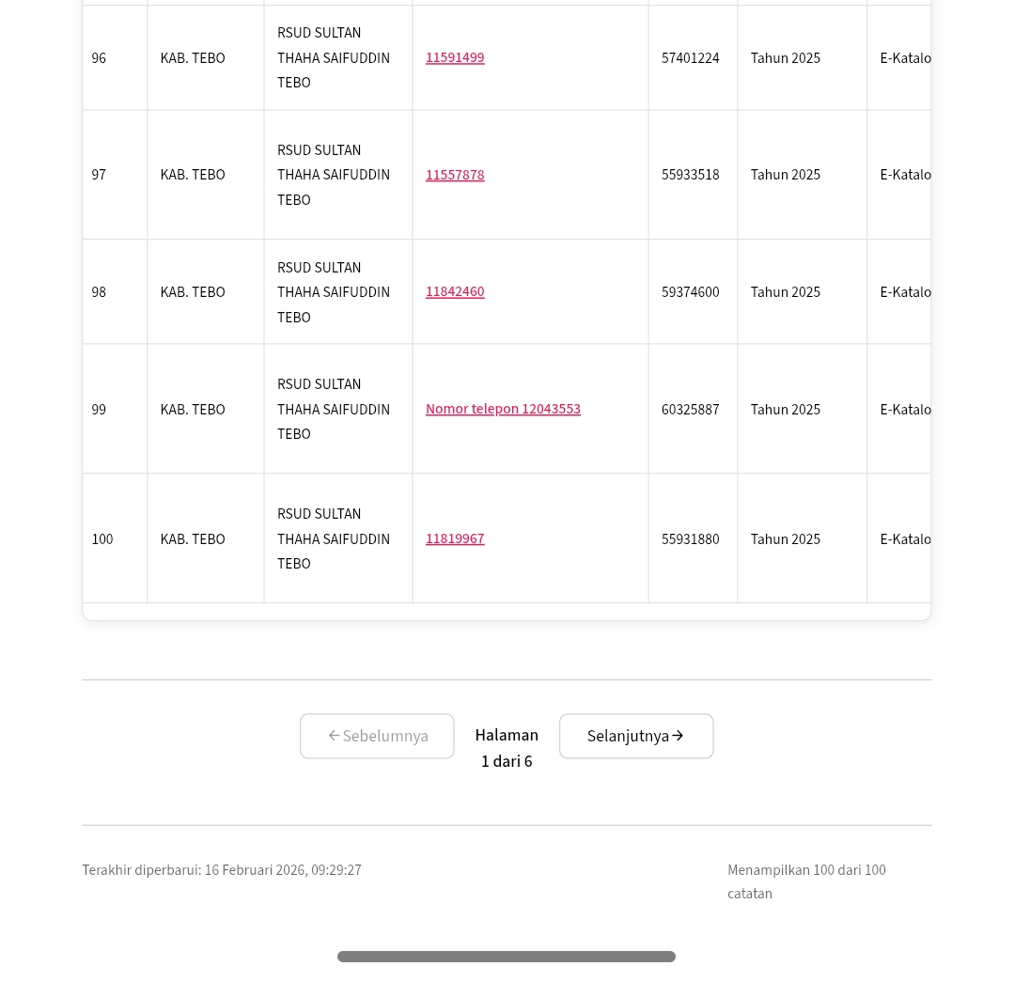This screenshot has height=982, width=1014.
Task: Click the Terakhir diperbarui timestamp text
Action: pos(221,870)
